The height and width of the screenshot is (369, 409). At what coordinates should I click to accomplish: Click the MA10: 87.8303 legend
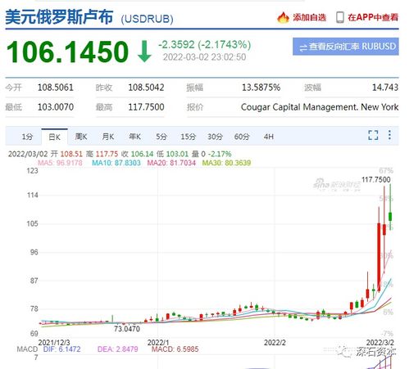[116, 163]
